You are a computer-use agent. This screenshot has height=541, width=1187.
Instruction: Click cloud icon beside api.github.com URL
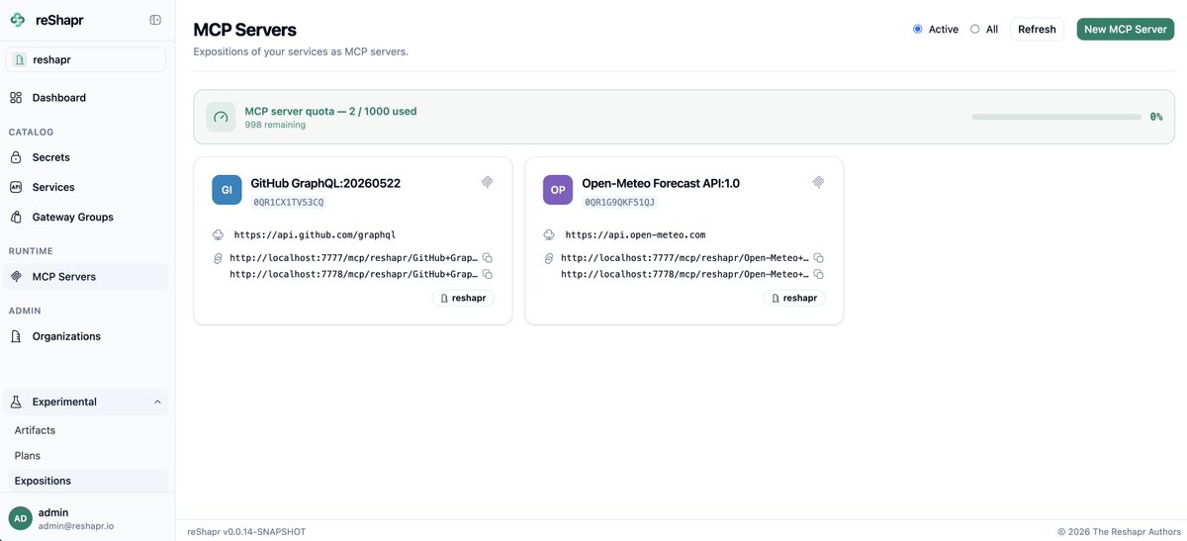218,234
